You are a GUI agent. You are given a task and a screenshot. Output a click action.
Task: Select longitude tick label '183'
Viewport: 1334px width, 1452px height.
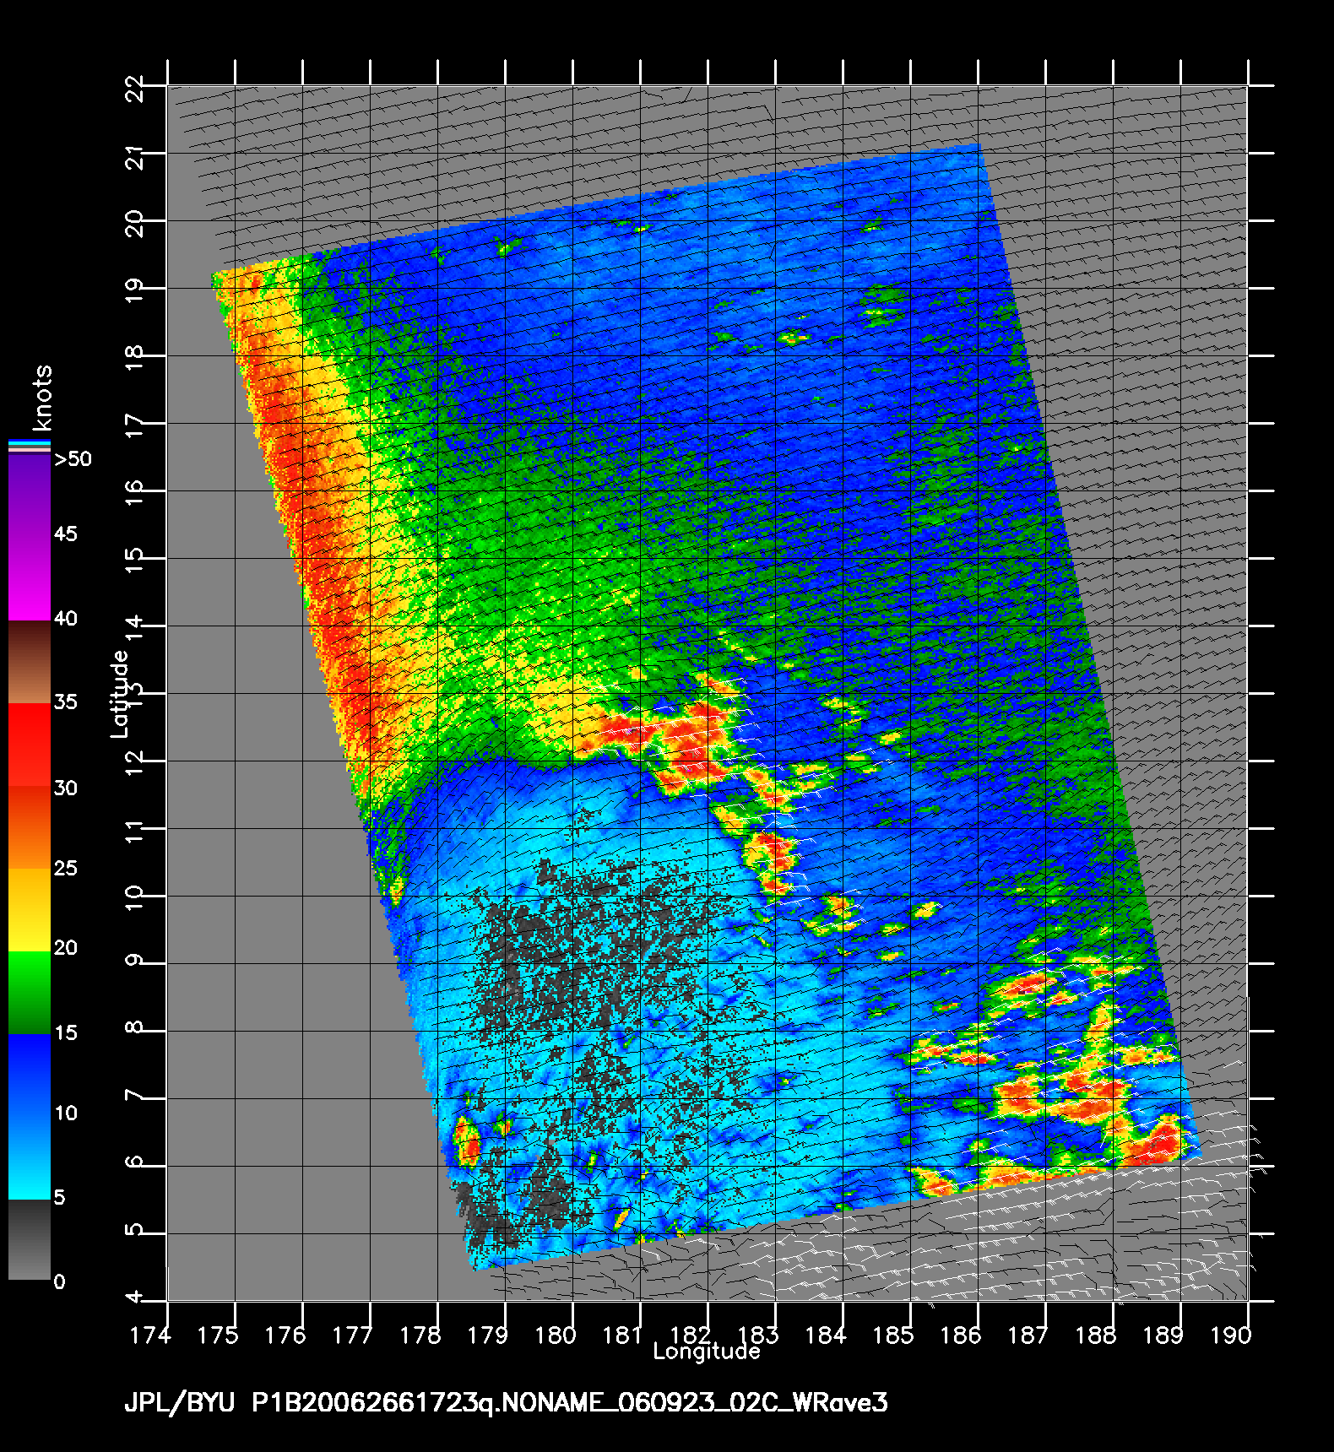(758, 1335)
